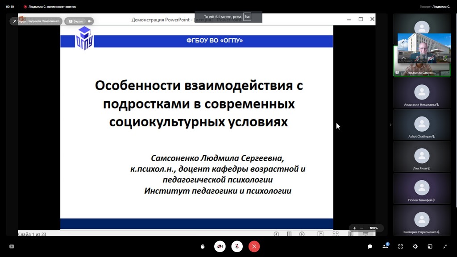Raise hand in the call

(203, 246)
